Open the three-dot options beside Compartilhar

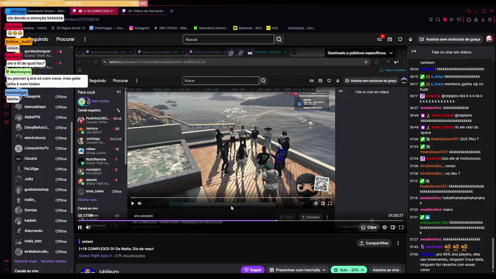tap(398, 243)
